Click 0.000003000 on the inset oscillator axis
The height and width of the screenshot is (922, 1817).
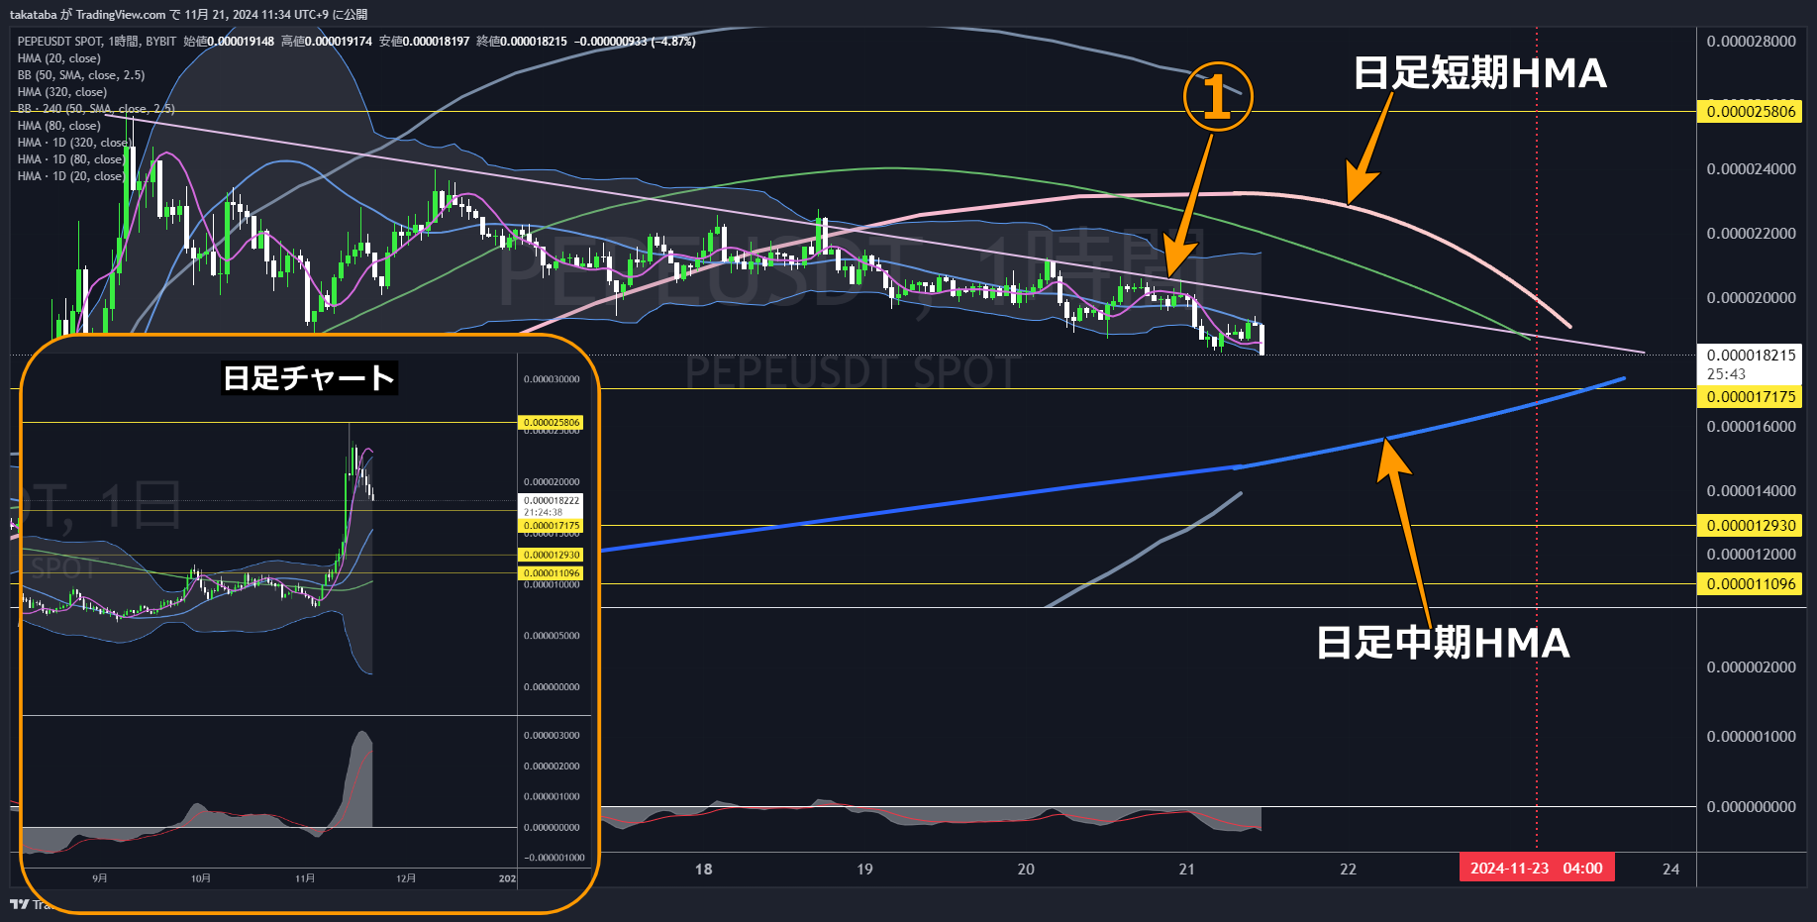point(552,736)
